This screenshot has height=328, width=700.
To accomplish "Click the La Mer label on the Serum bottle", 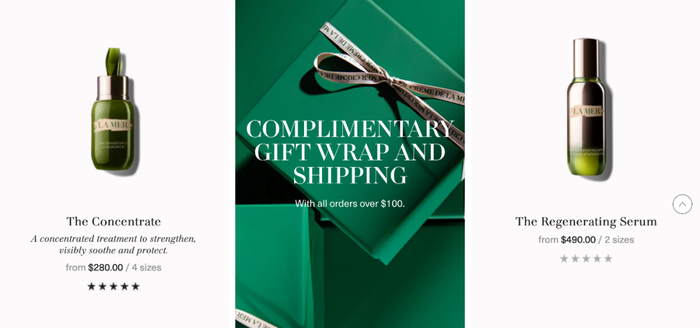I will tap(586, 111).
